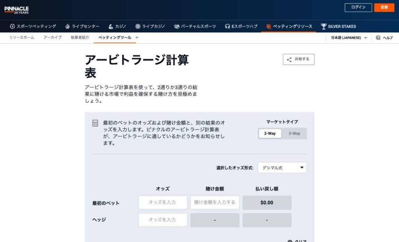This screenshot has height=242, width=399.
Task: Click the 共有する share button
Action: tap(298, 60)
